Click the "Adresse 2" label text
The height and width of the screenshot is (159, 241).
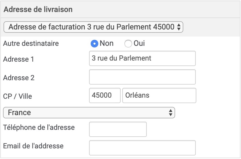tap(19, 78)
